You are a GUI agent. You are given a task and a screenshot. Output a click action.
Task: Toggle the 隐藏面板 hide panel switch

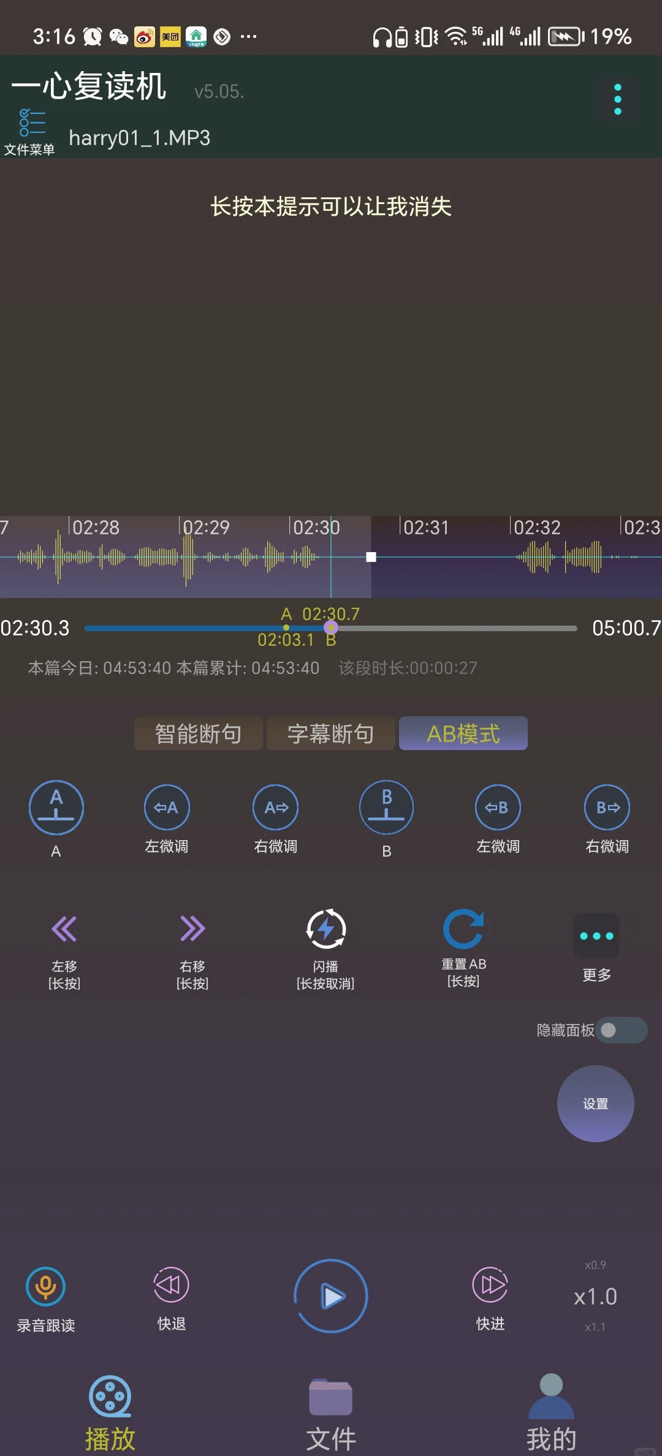point(622,1030)
